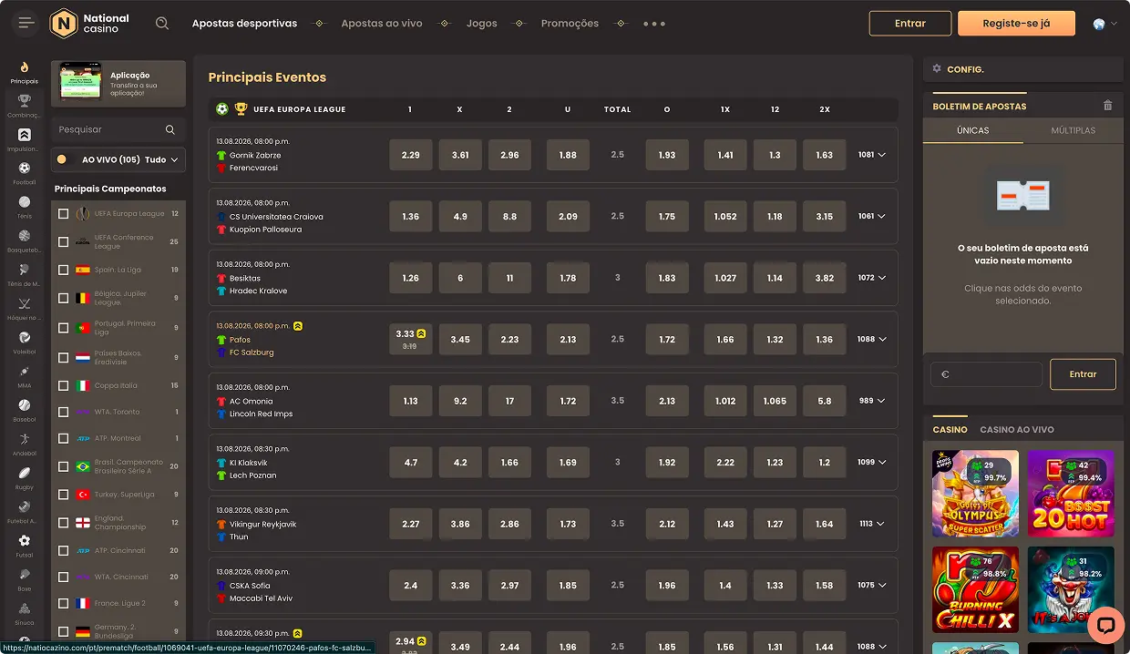This screenshot has height=654, width=1130.
Task: Click the Entrar button in the header
Action: point(910,24)
